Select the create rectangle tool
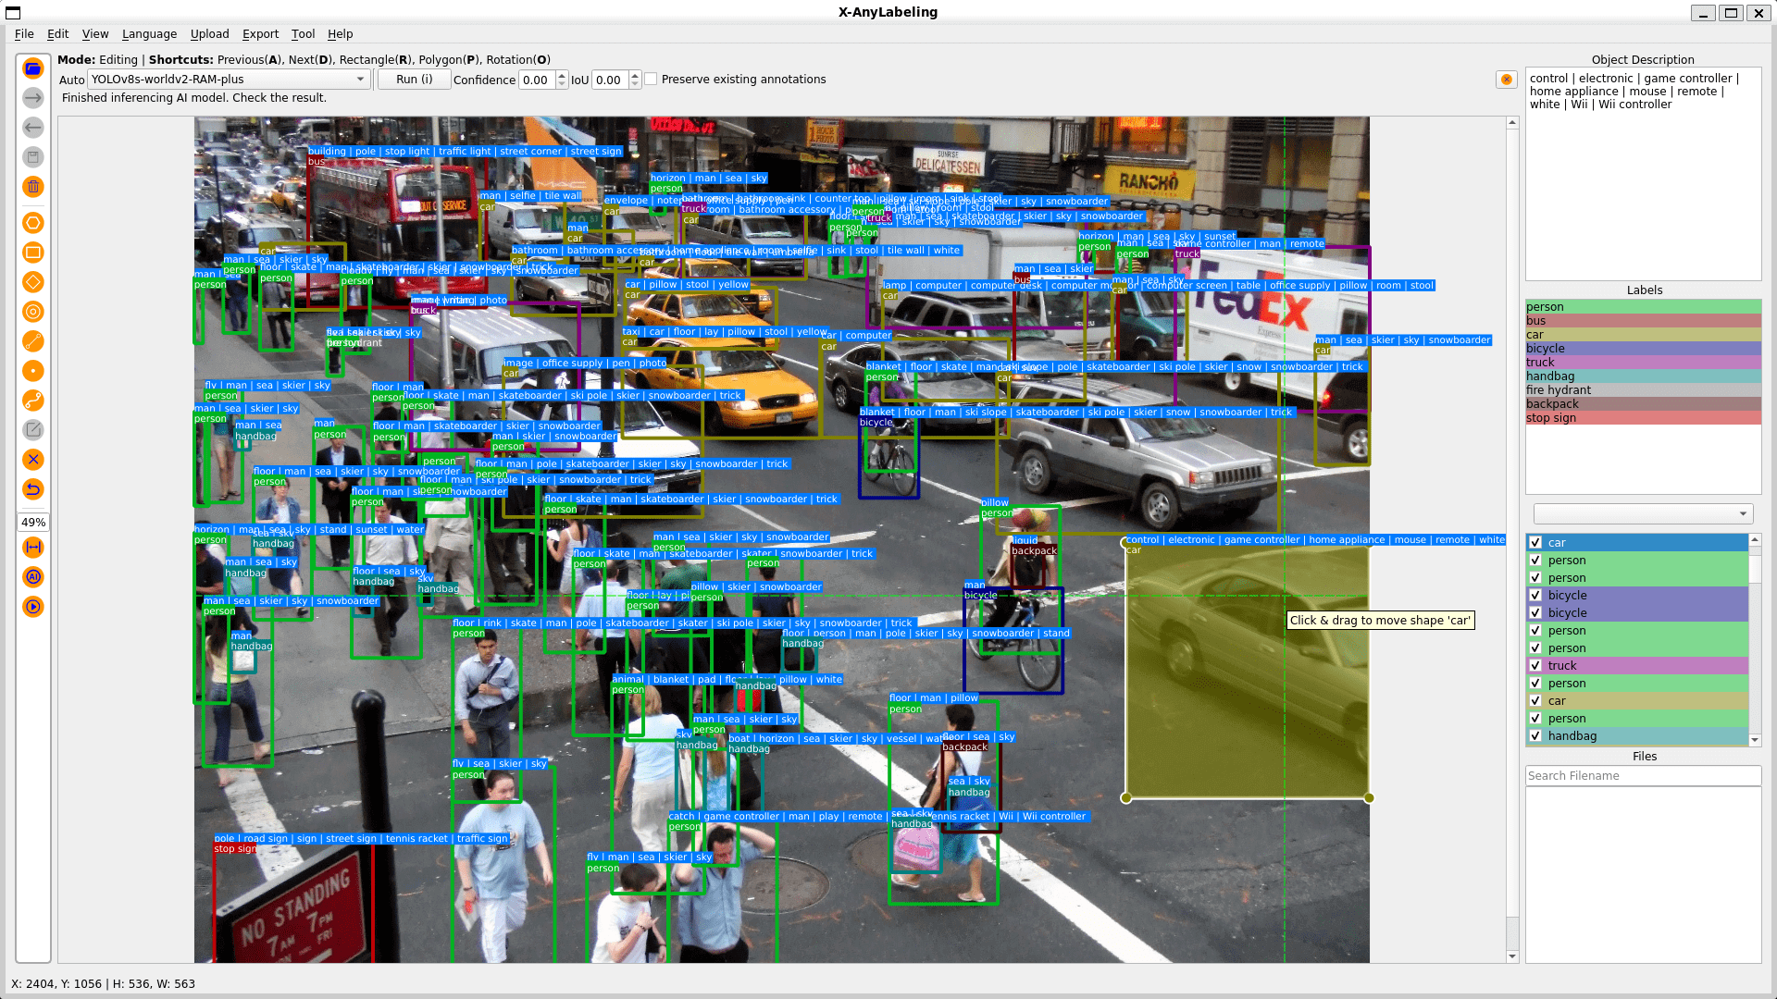 pyautogui.click(x=33, y=253)
